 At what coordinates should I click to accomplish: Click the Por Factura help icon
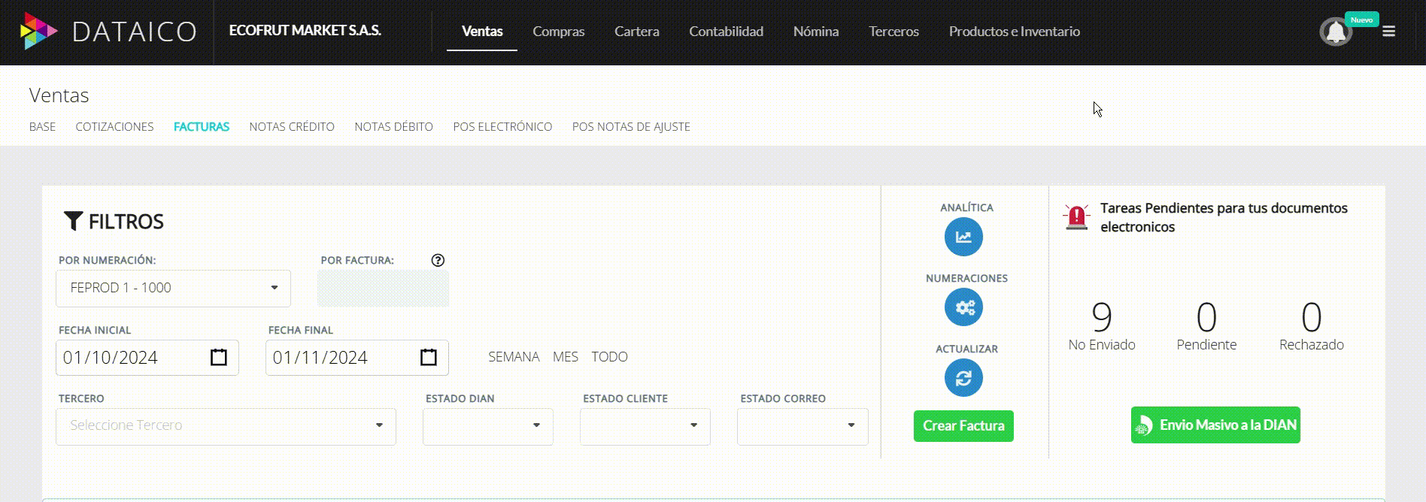coord(438,260)
